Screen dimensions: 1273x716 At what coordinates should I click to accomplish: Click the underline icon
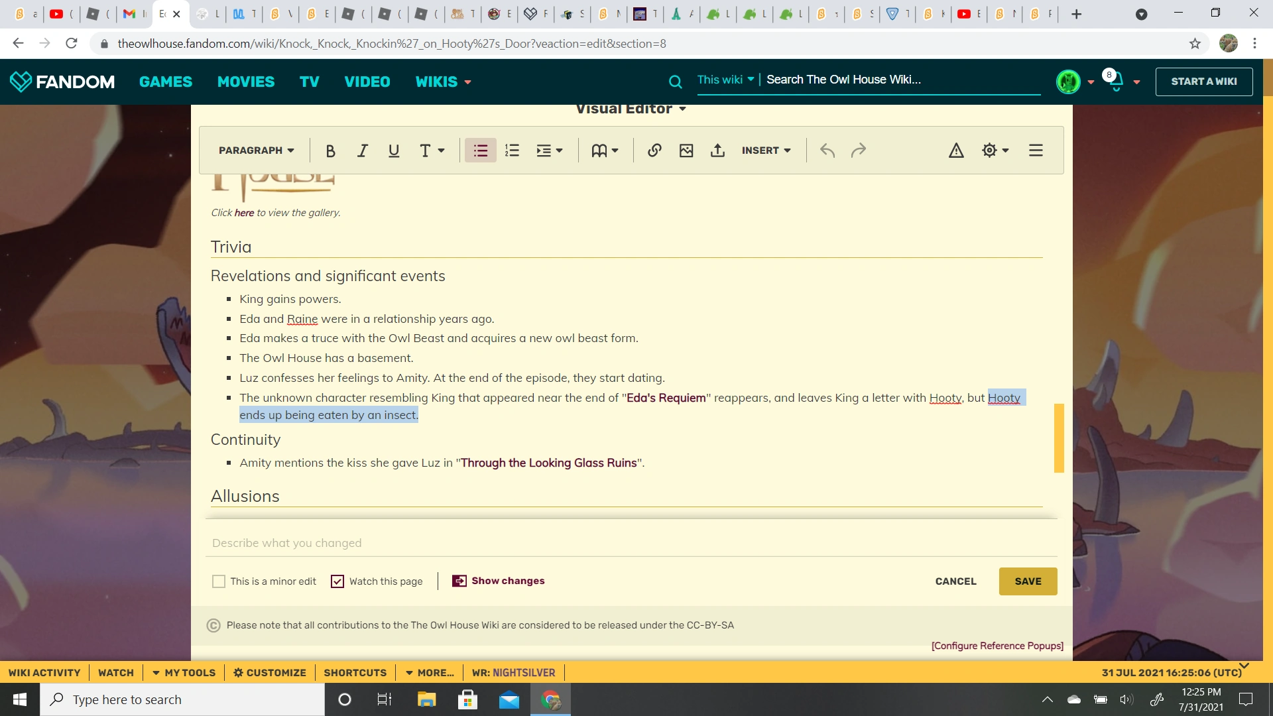point(394,150)
